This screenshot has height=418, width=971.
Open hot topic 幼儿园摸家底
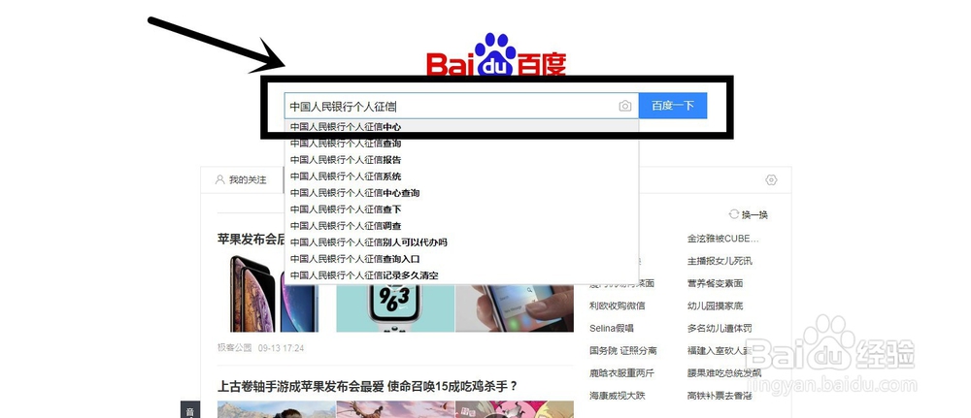point(716,305)
